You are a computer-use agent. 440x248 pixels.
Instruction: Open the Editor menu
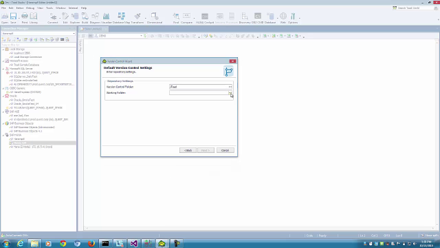tap(20, 8)
